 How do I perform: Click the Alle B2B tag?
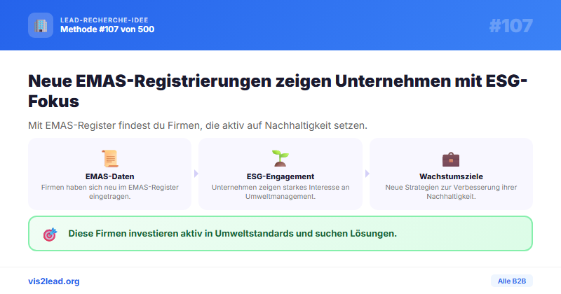(x=512, y=281)
